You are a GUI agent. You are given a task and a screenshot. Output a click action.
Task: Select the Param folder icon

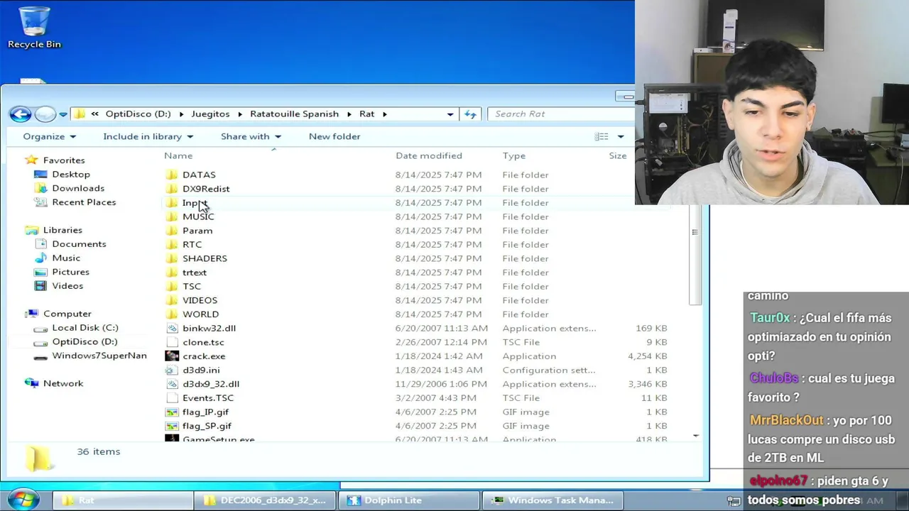click(172, 231)
